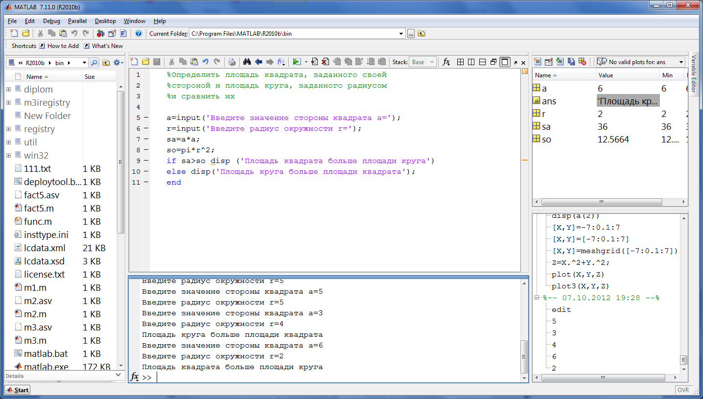This screenshot has width=703, height=399.
Task: Collapse the 07.10.2012 19:28 history group
Action: pos(538,298)
